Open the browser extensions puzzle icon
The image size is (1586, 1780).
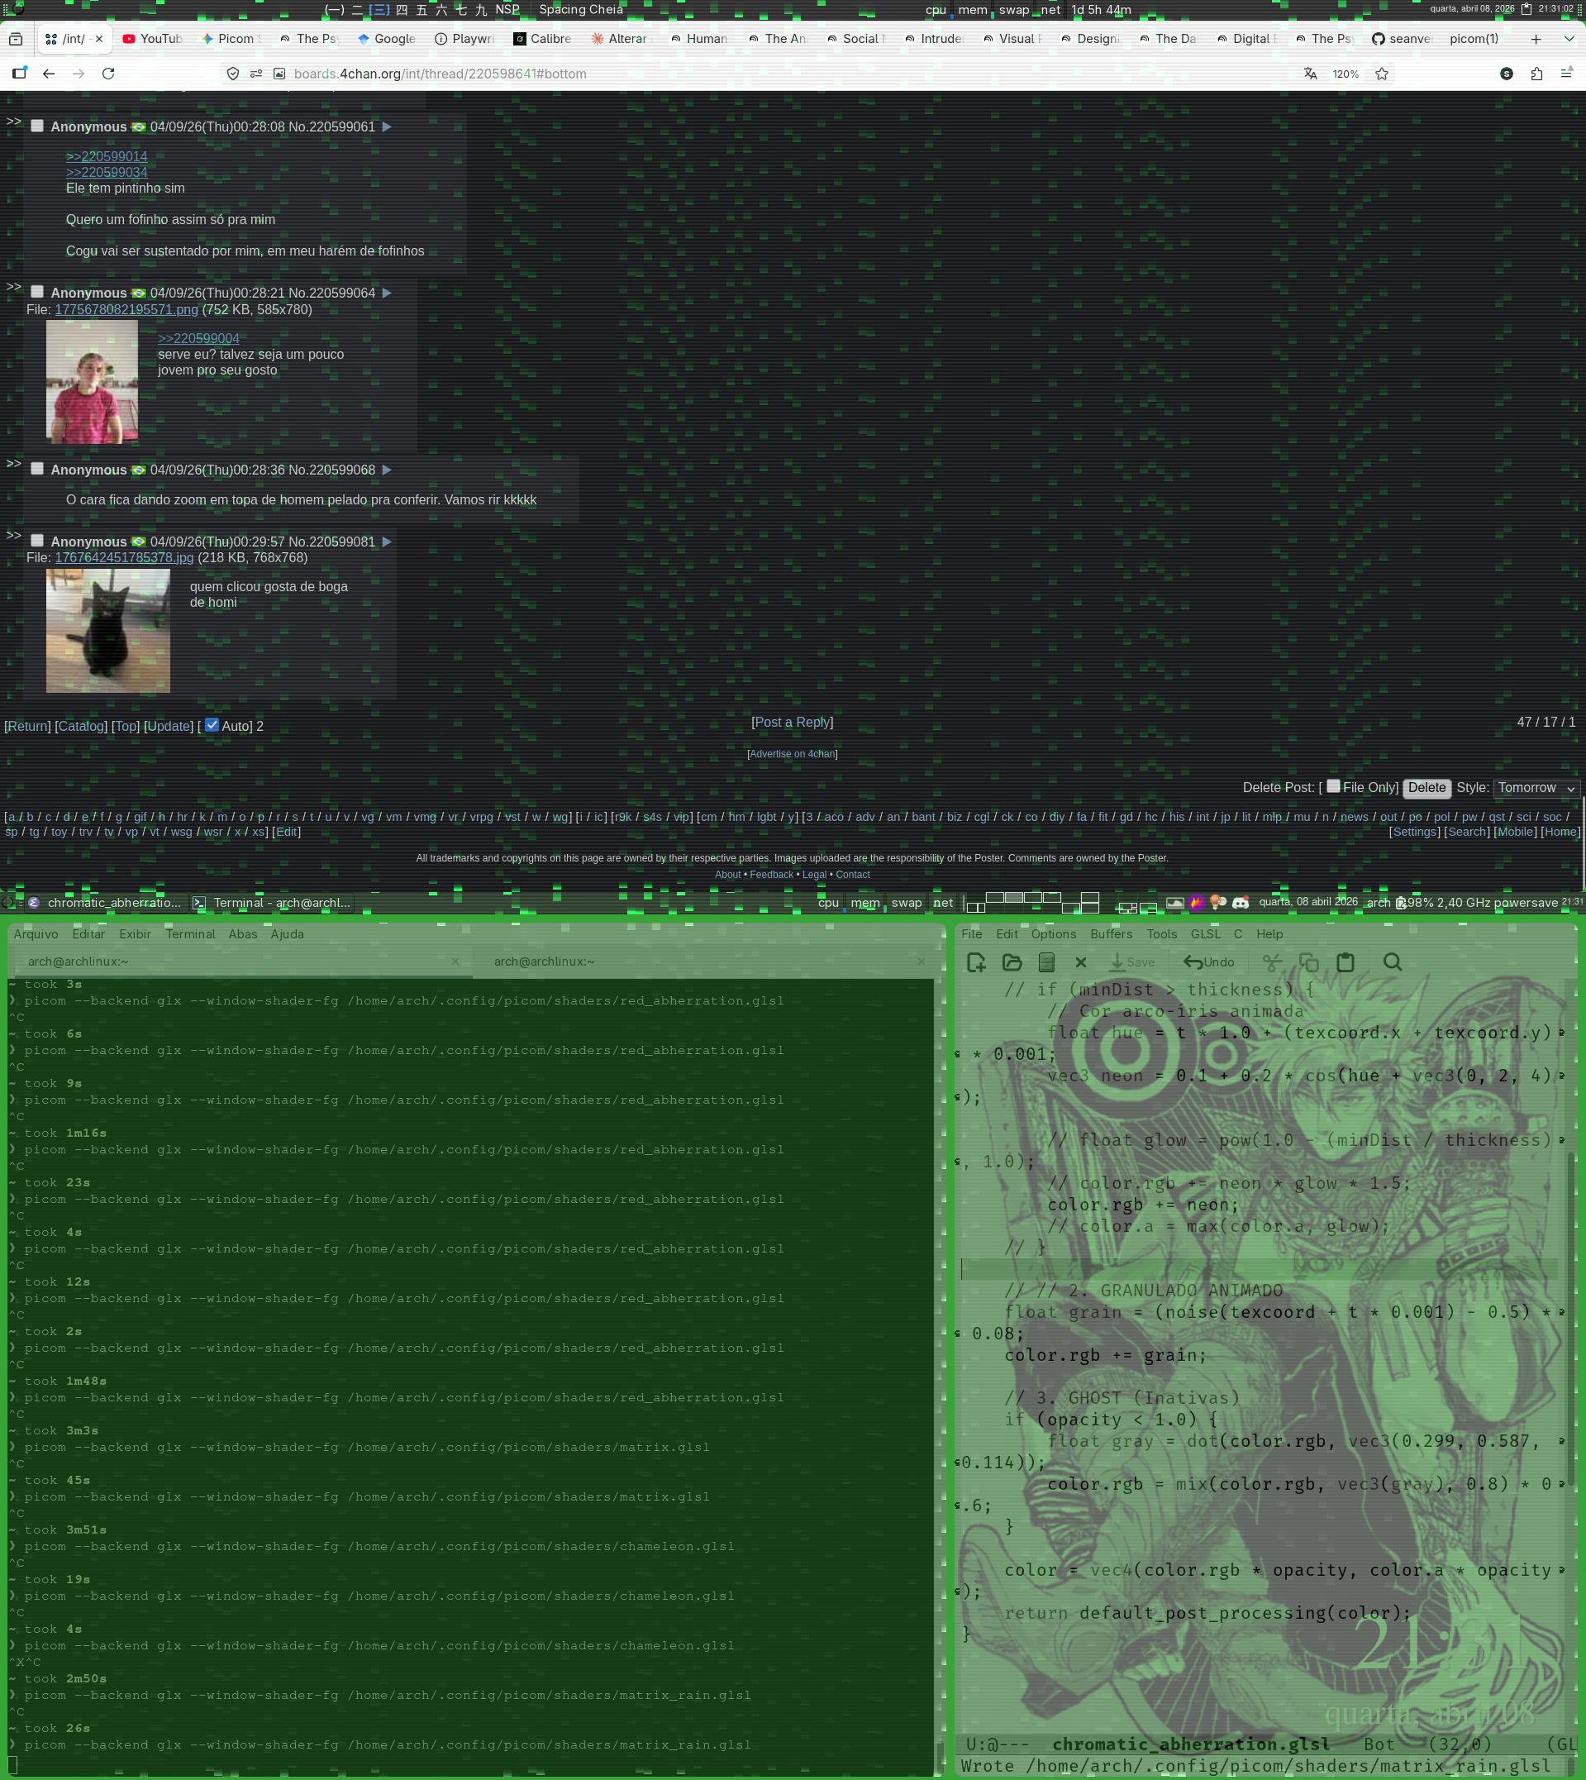[1536, 74]
